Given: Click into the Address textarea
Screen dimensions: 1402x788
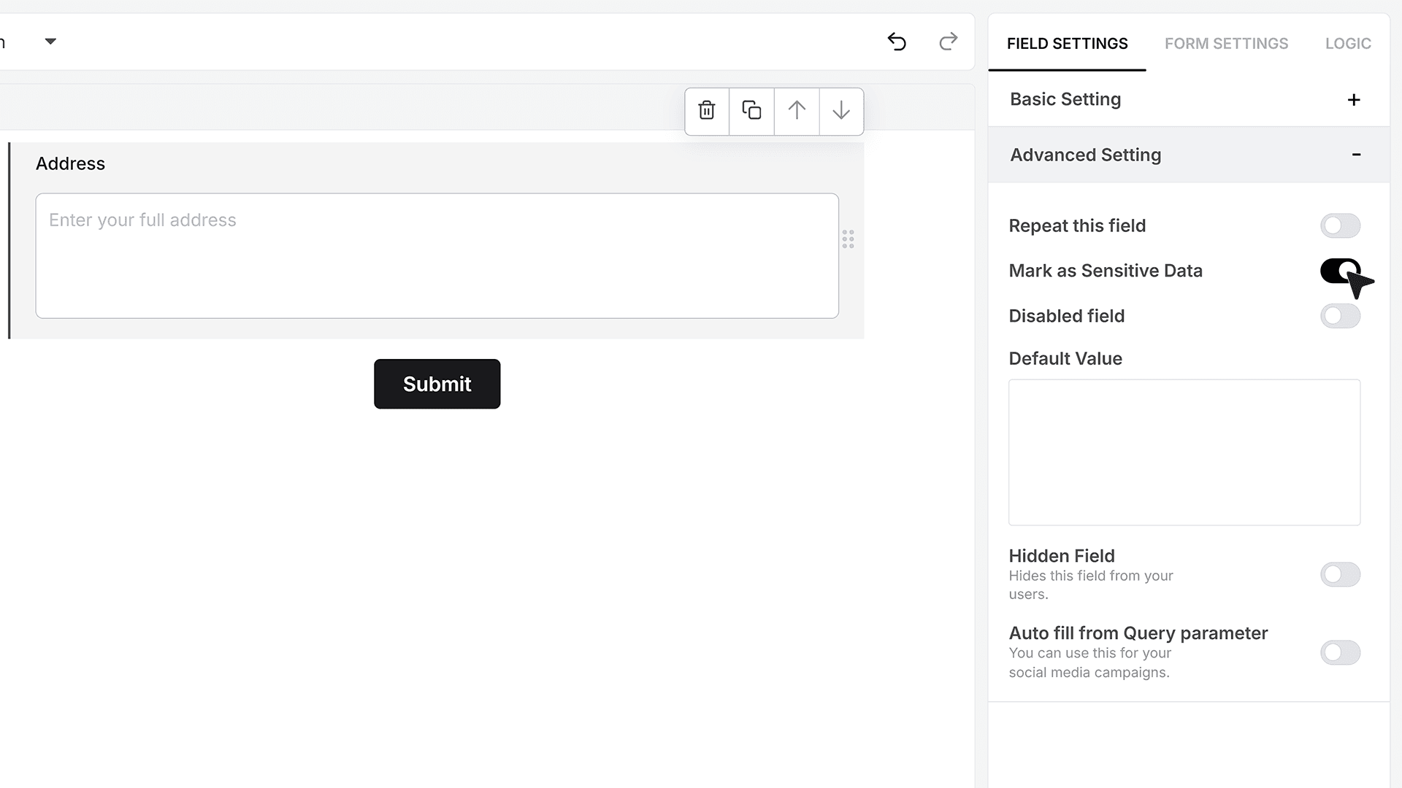Looking at the screenshot, I should (437, 255).
